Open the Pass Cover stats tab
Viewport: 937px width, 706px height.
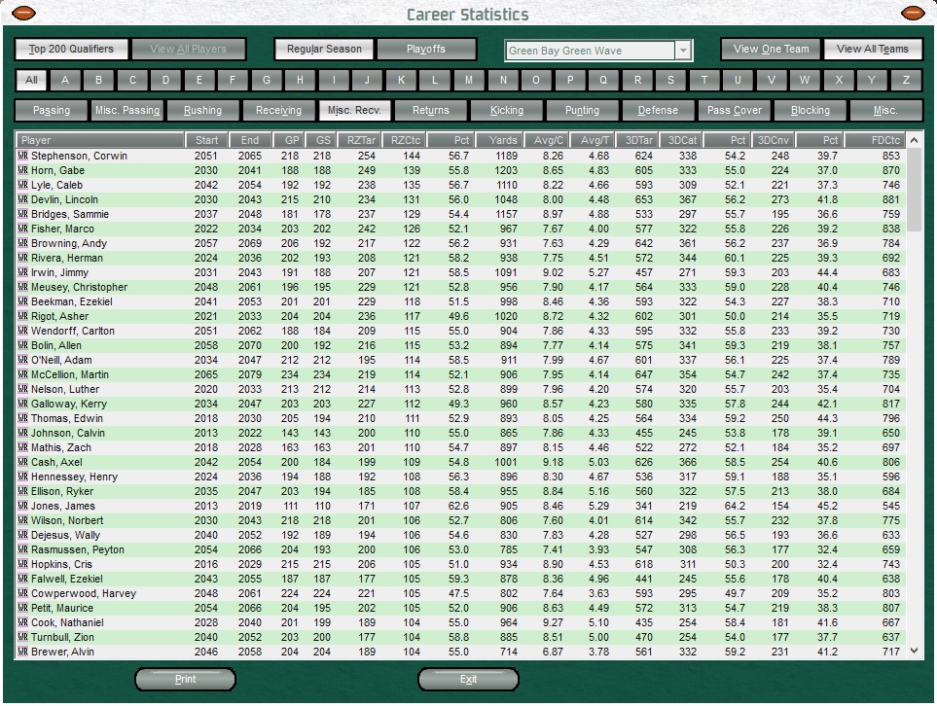pyautogui.click(x=735, y=111)
